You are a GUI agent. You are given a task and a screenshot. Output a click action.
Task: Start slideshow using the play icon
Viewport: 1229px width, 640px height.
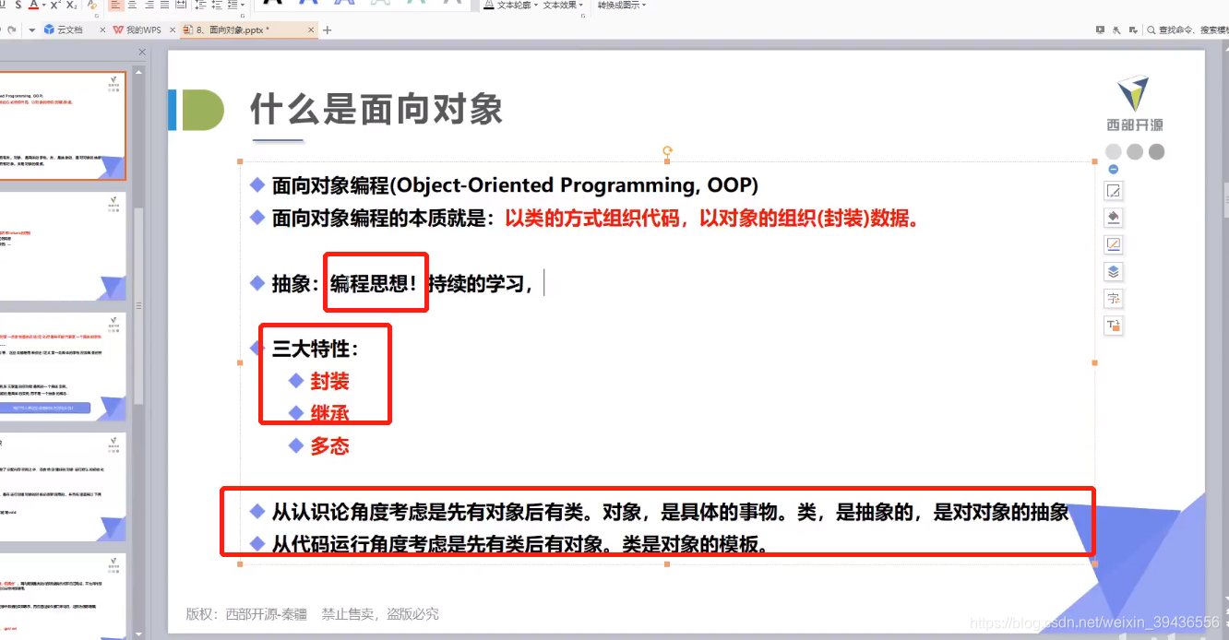point(1100,30)
